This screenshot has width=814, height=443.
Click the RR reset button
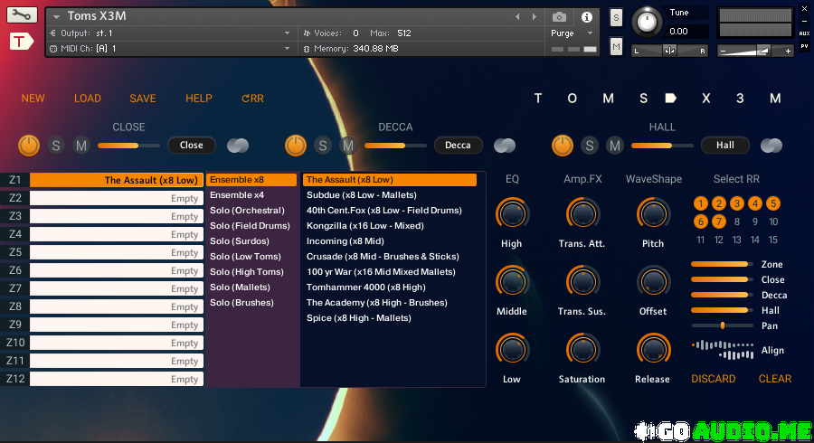click(253, 99)
